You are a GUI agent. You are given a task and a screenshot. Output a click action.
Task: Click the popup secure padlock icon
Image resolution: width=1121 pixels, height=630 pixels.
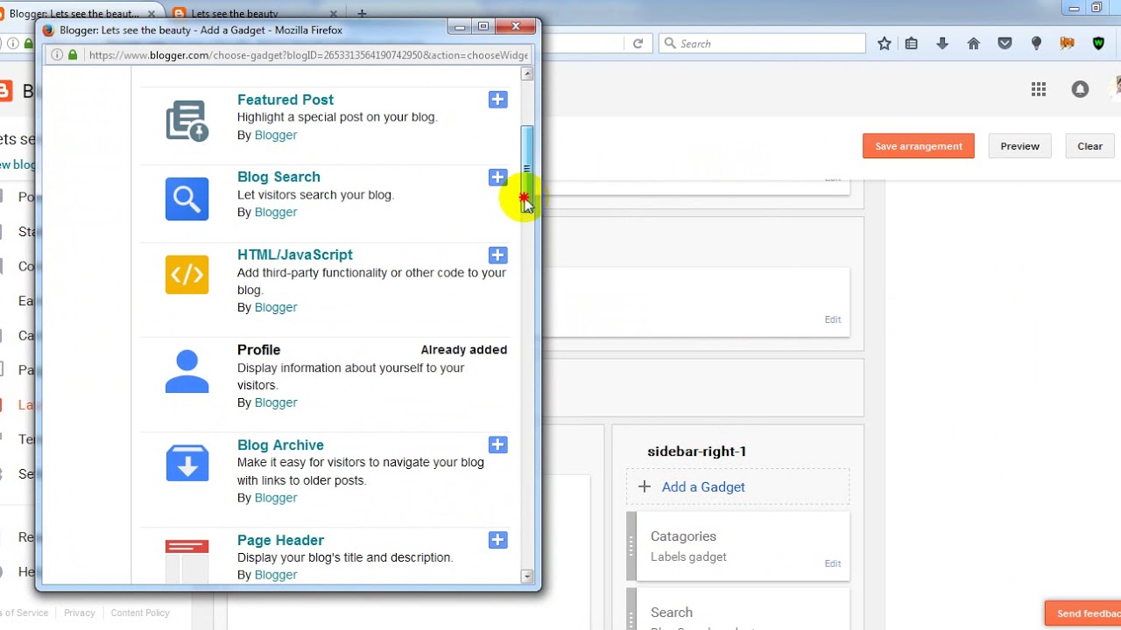(x=73, y=55)
